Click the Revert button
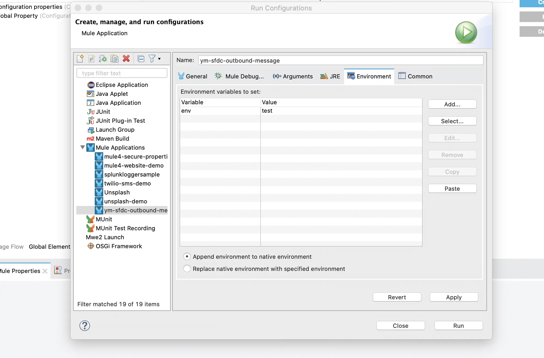Viewport: 544px width, 358px height. tap(397, 297)
